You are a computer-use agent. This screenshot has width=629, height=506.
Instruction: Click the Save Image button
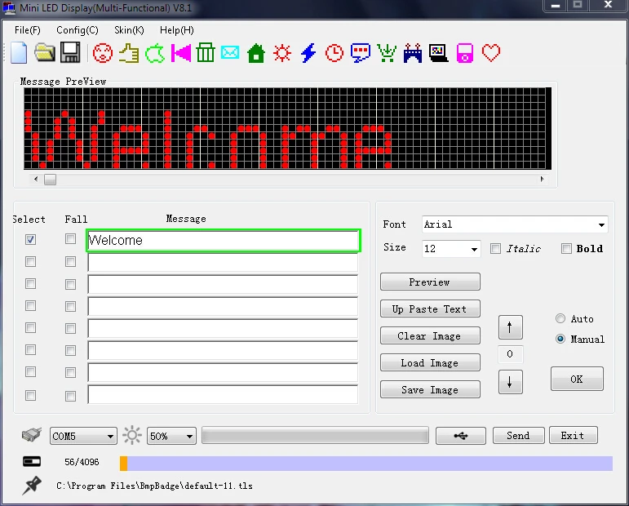coord(430,389)
